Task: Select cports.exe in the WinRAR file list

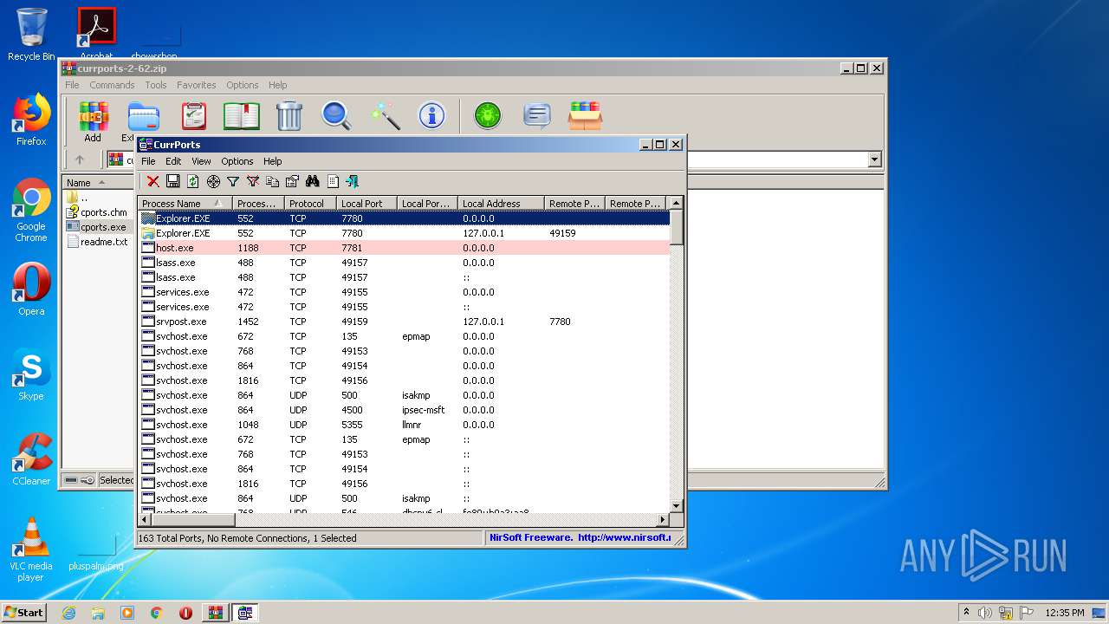Action: (x=103, y=227)
